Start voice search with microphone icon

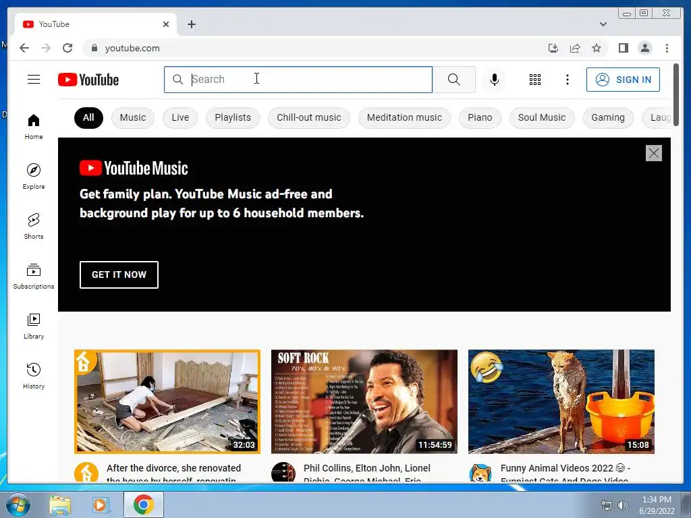(x=495, y=80)
